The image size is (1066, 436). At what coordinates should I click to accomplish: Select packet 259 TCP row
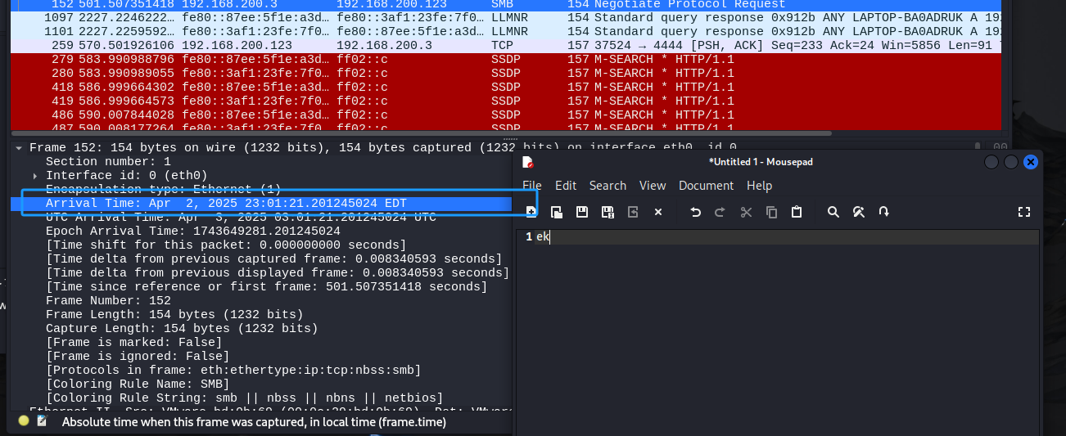pyautogui.click(x=505, y=45)
